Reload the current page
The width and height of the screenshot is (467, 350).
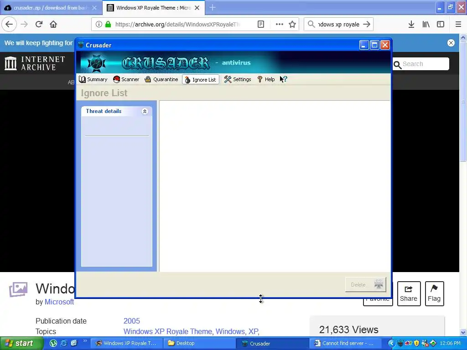(39, 25)
